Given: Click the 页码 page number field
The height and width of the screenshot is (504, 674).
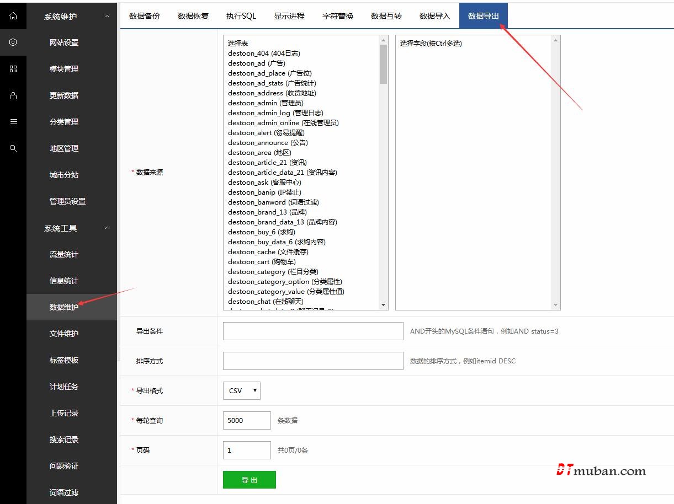Looking at the screenshot, I should pyautogui.click(x=247, y=450).
